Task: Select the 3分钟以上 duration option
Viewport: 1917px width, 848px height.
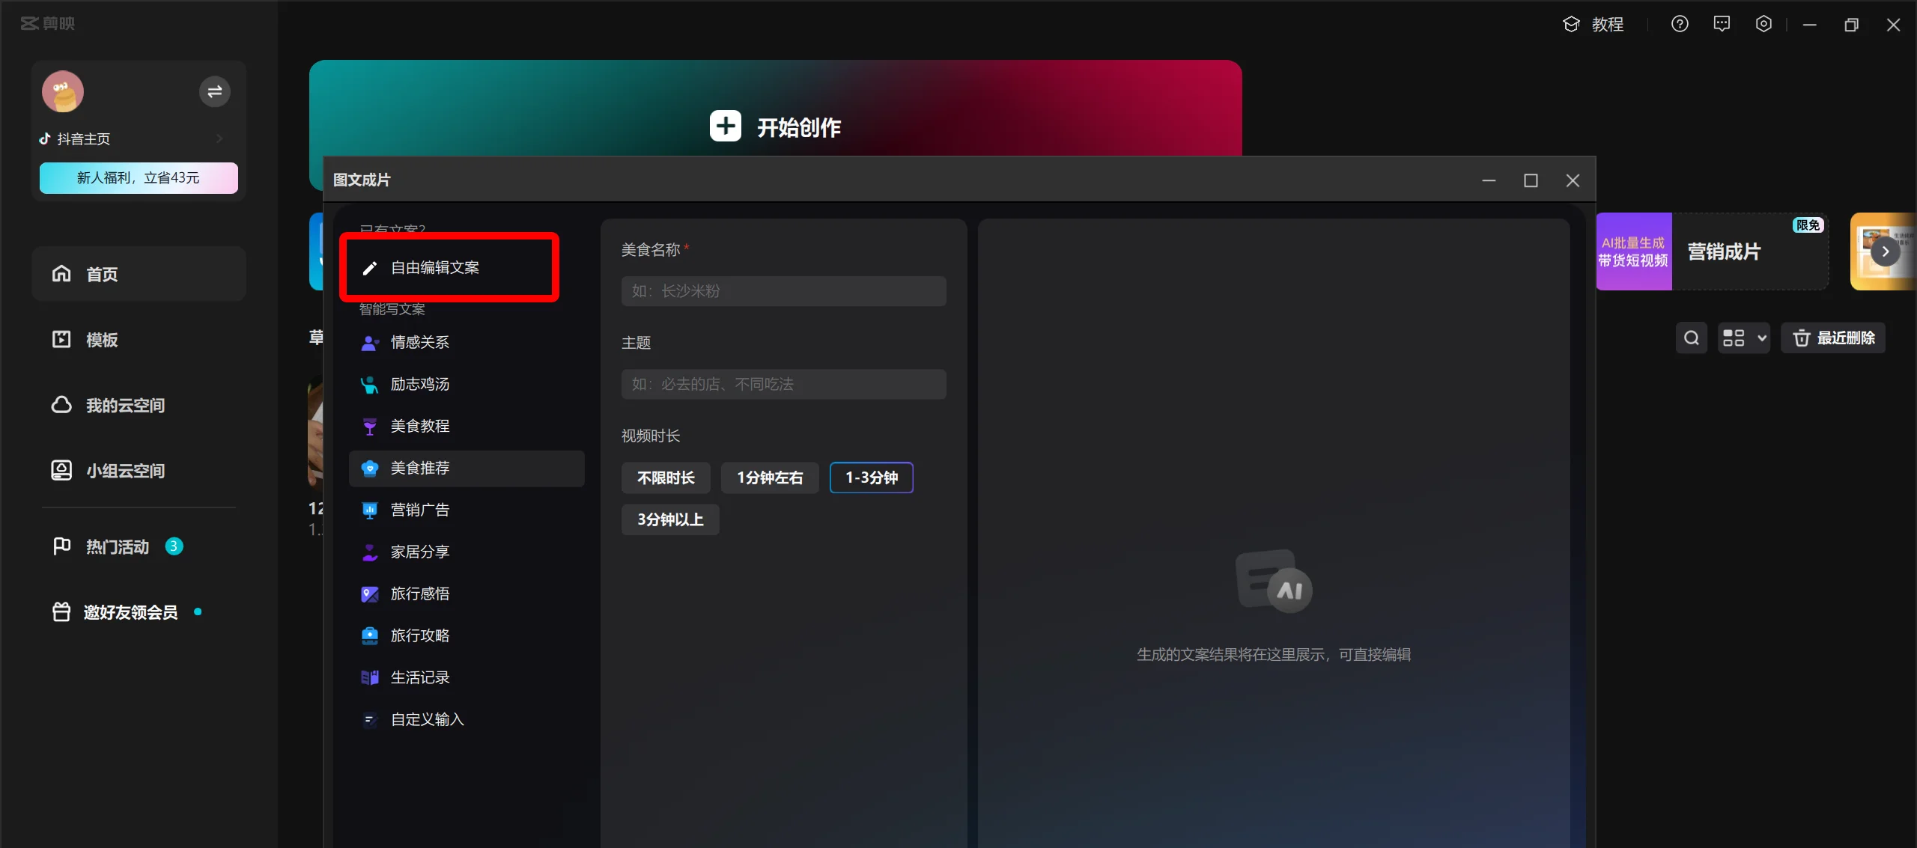Action: pyautogui.click(x=670, y=520)
